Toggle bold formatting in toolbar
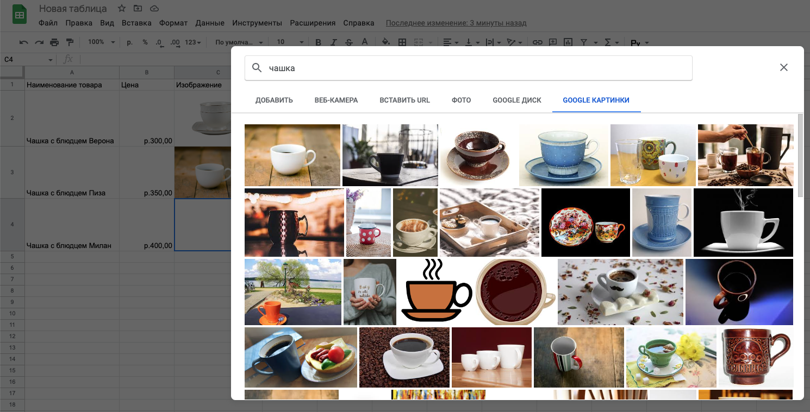Viewport: 810px width, 412px height. coord(319,42)
